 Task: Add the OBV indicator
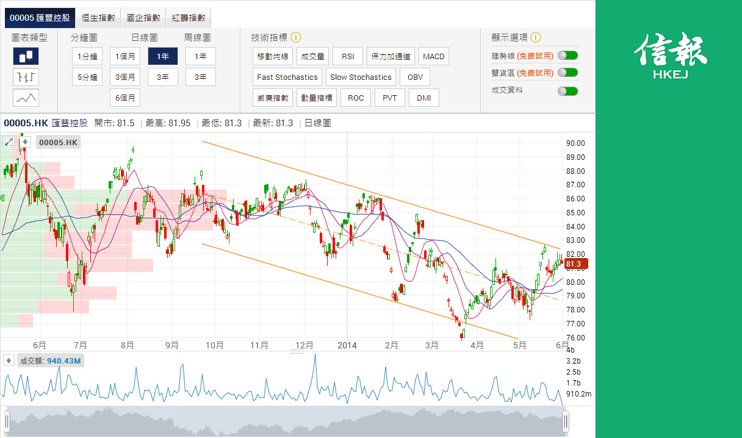415,77
